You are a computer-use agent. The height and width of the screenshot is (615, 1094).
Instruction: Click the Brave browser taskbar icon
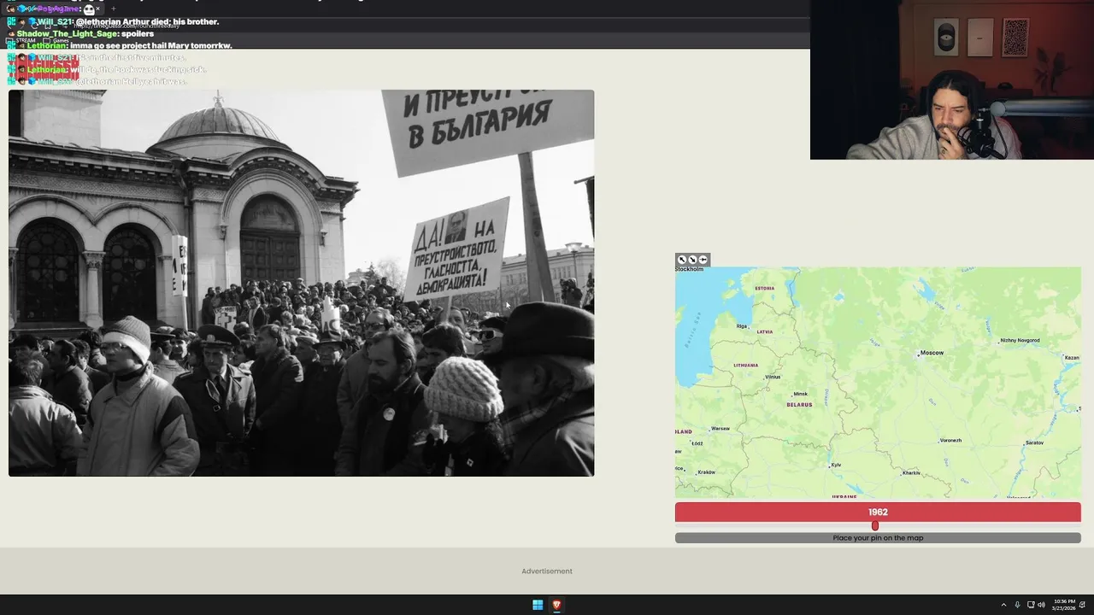556,605
